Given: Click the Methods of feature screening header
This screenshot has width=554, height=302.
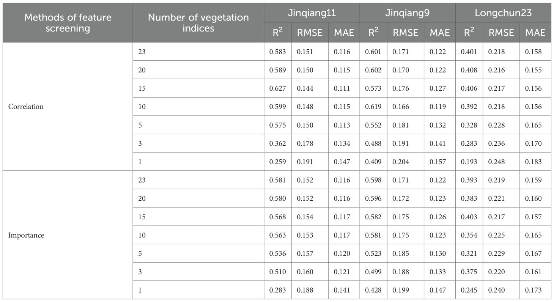Looking at the screenshot, I should tap(68, 23).
